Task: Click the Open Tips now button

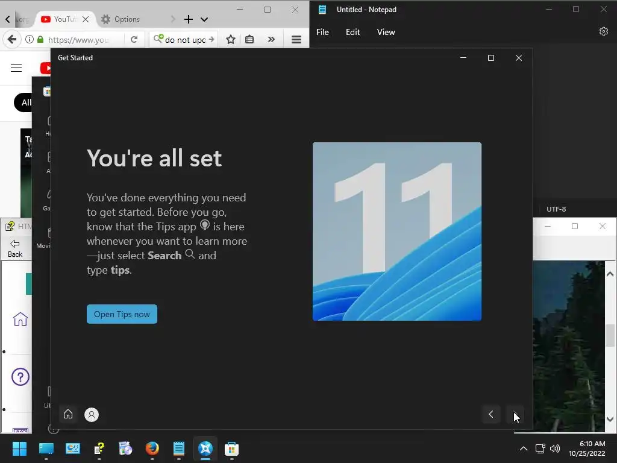Action: pyautogui.click(x=122, y=314)
